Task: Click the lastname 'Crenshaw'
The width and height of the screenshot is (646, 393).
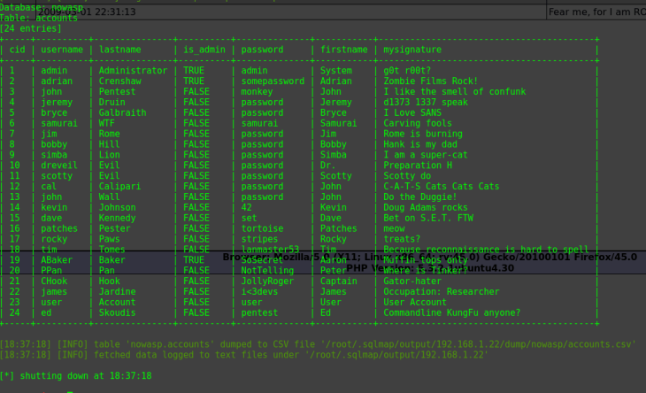Action: [x=119, y=81]
